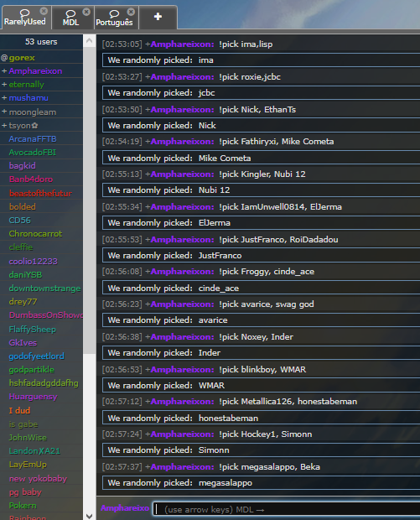The image size is (420, 520).
Task: Close the RarelyUsed room tab
Action: point(44,11)
